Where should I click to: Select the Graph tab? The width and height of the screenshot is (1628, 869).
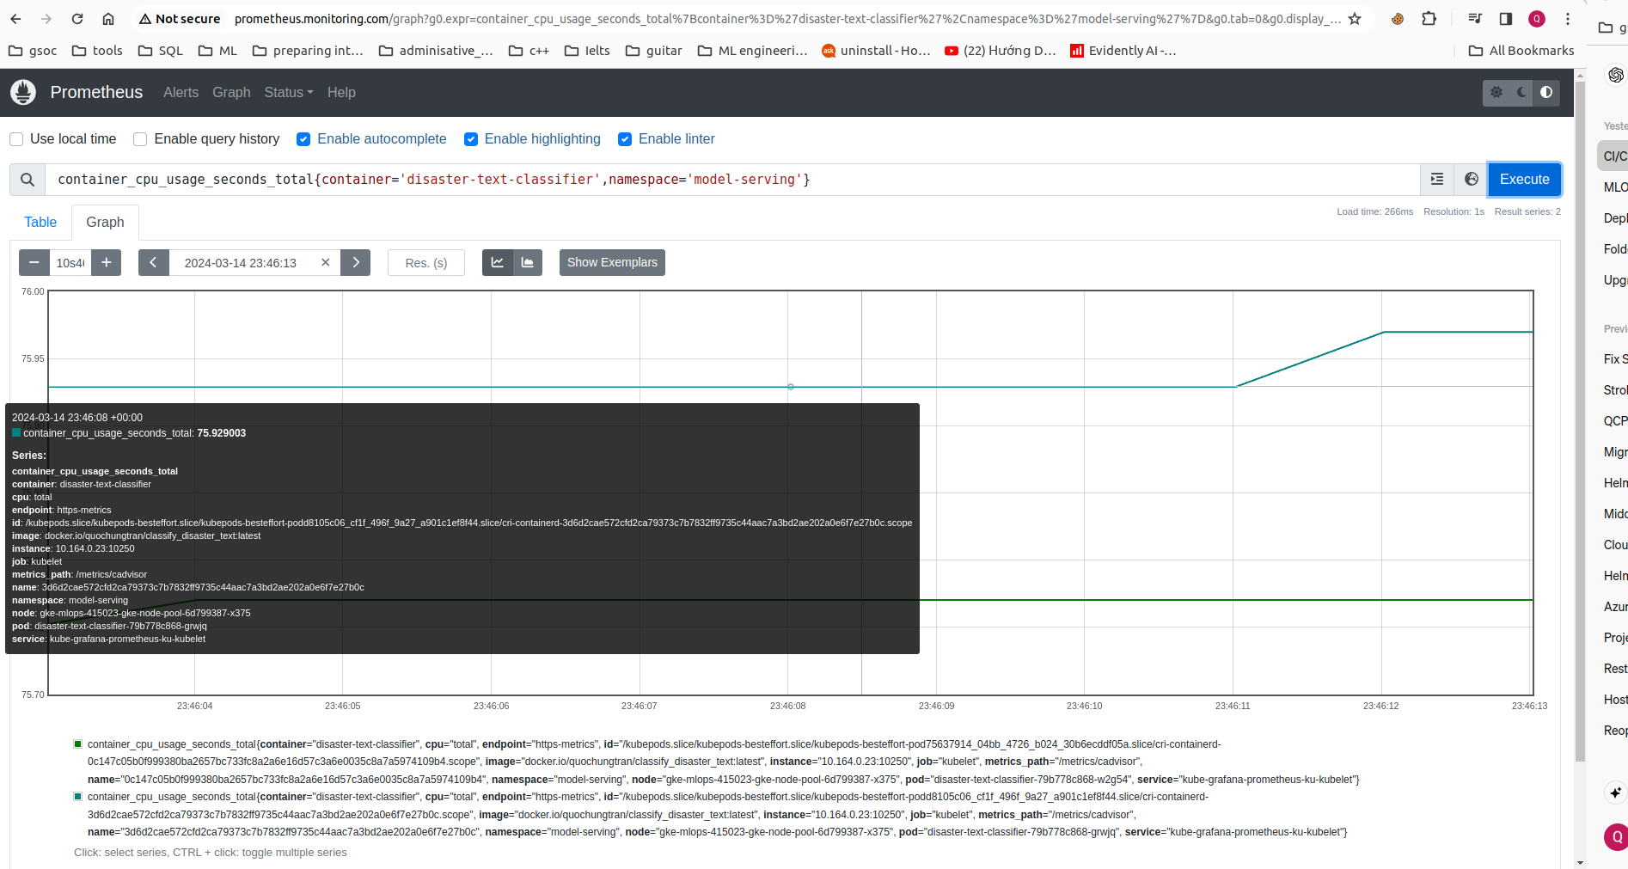click(x=105, y=223)
